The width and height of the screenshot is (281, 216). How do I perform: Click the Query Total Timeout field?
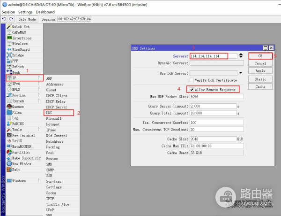(x=213, y=113)
